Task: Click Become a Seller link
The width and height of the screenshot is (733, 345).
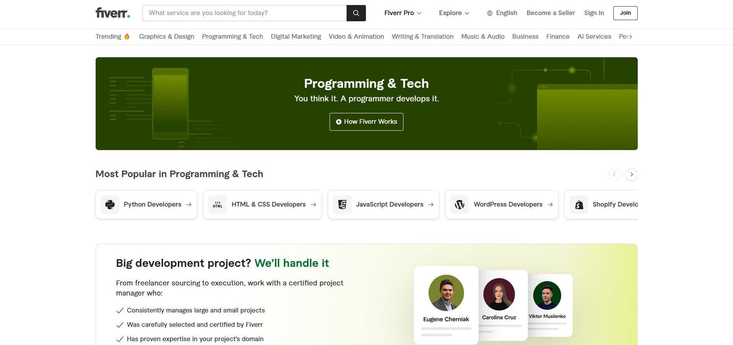Action: (551, 13)
